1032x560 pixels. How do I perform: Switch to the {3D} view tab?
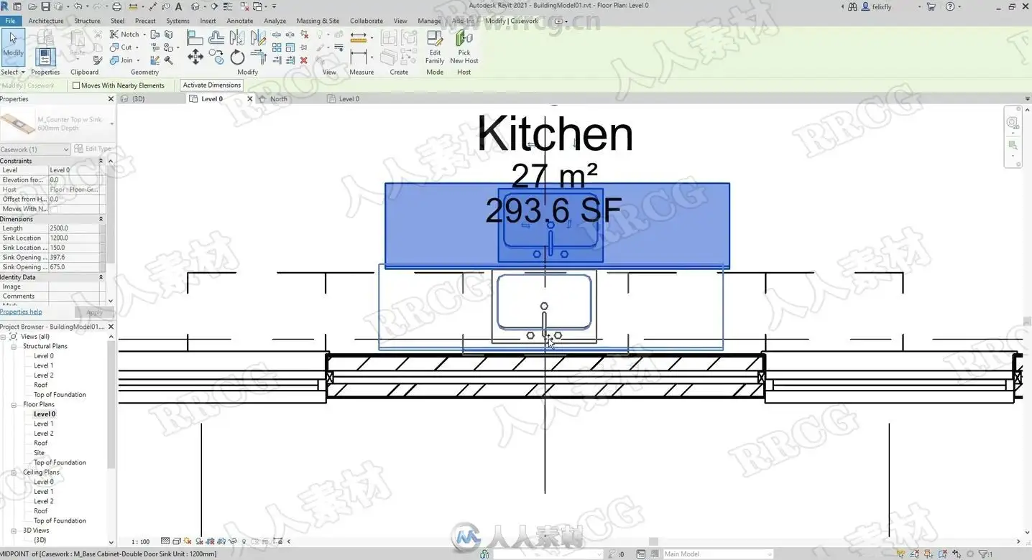click(x=139, y=99)
